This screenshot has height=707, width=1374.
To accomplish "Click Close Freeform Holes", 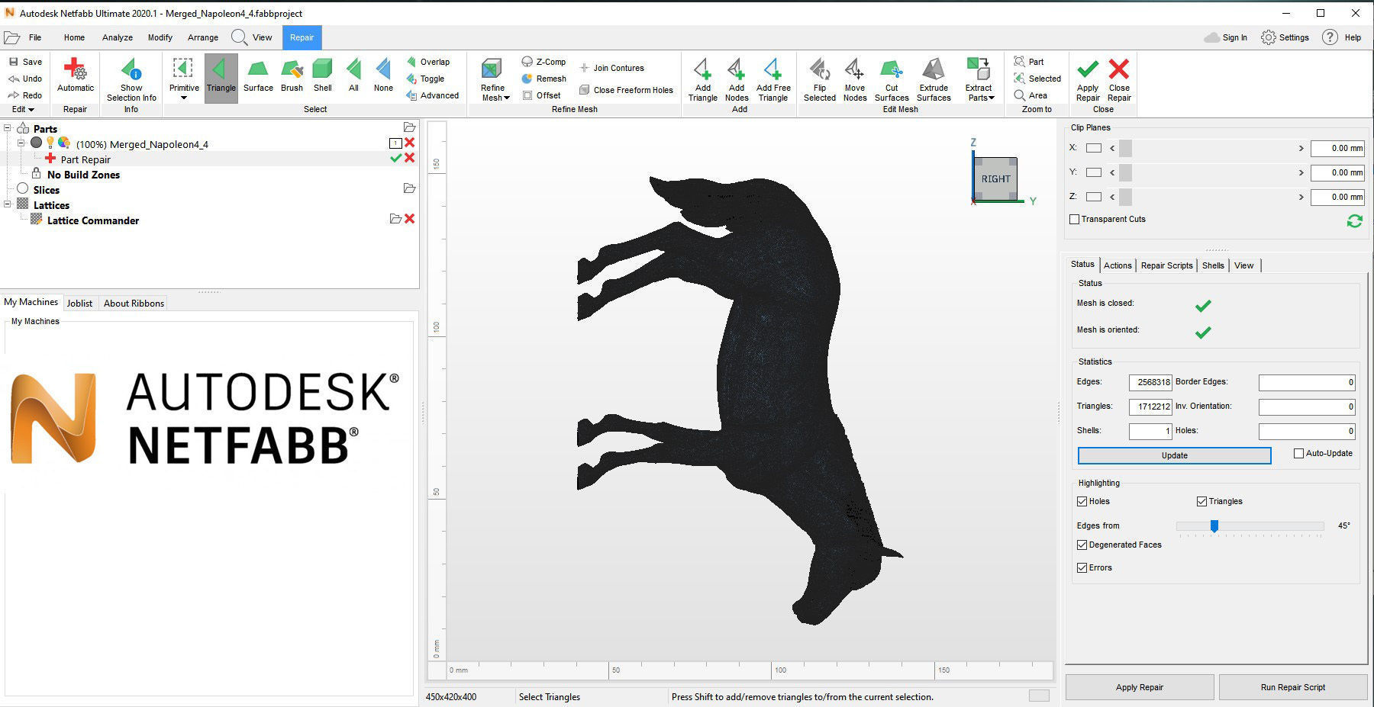I will point(626,90).
